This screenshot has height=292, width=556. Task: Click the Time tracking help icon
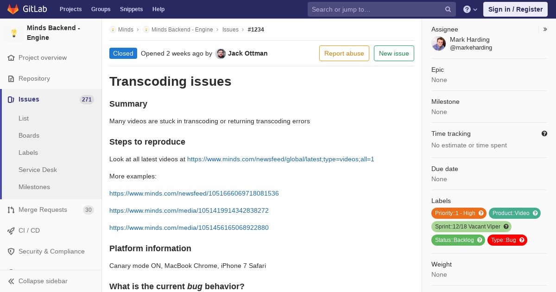pos(544,133)
